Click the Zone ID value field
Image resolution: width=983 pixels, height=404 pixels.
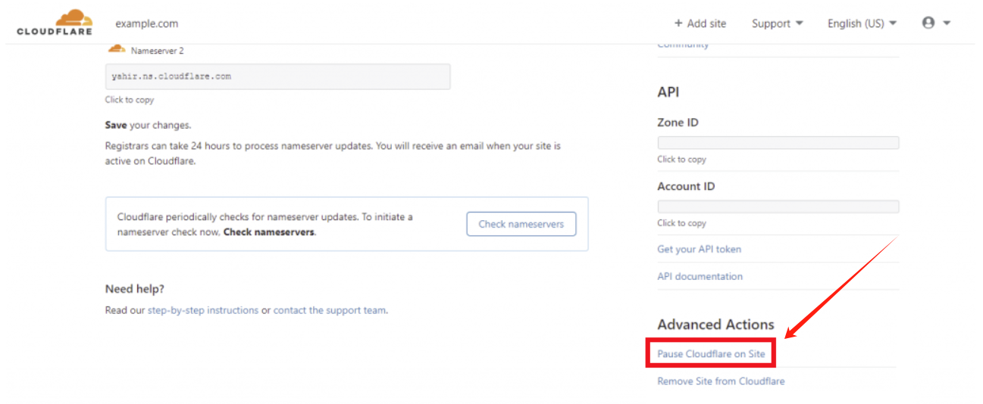[778, 143]
